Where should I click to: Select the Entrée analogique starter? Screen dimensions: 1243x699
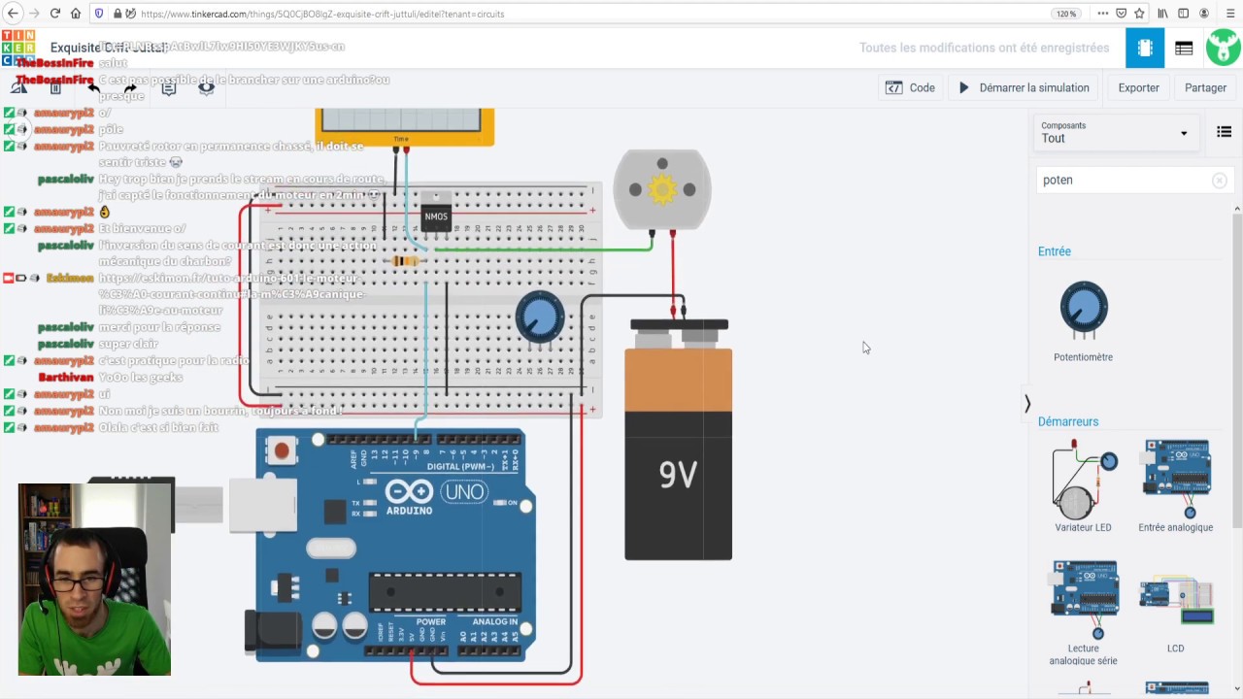[x=1175, y=485]
